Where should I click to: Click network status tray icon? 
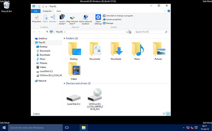pyautogui.click(x=188, y=127)
